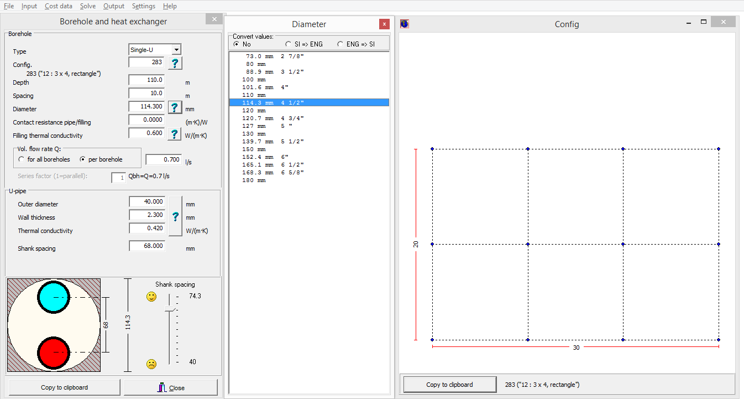Expand the borehole Type dropdown

tap(176, 49)
